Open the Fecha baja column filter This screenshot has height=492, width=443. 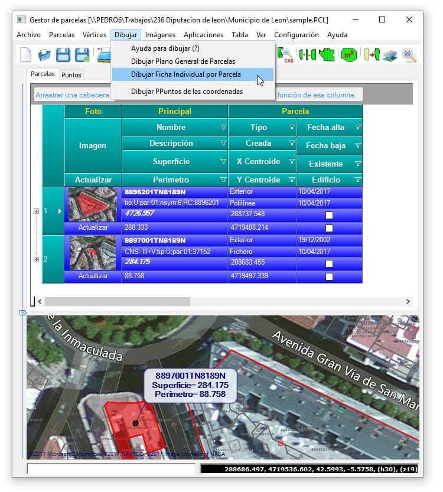pyautogui.click(x=358, y=145)
